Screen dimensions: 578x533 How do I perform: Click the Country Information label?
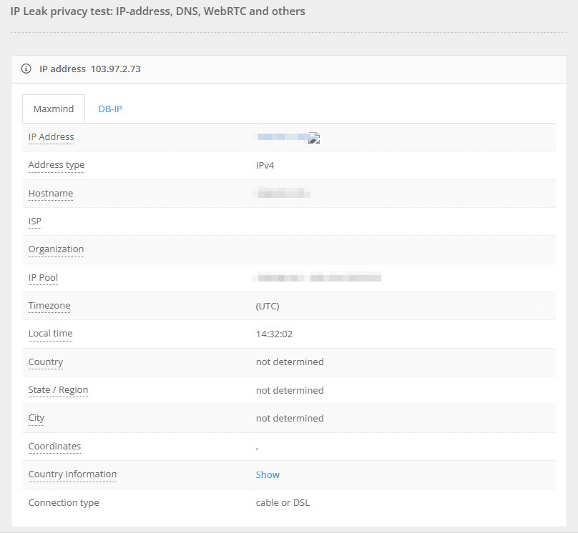click(72, 474)
